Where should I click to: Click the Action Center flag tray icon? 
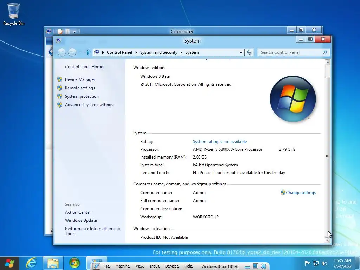[x=307, y=263]
